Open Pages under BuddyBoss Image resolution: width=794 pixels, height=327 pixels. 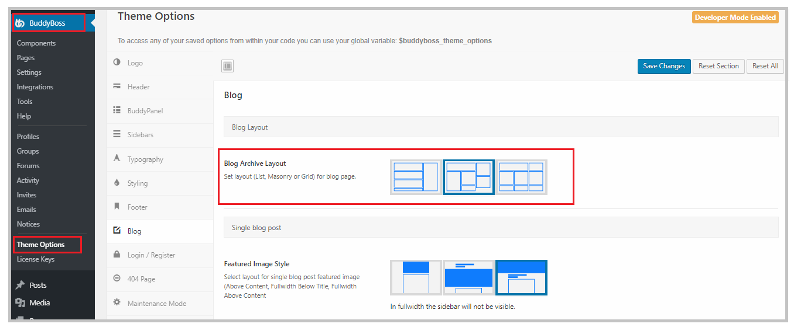point(26,58)
